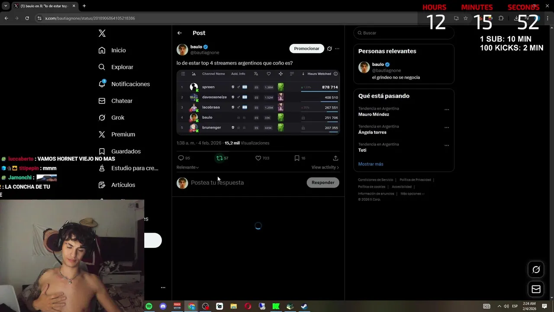Open floating Grok button
Screen dimensions: 554x312
[536, 270]
